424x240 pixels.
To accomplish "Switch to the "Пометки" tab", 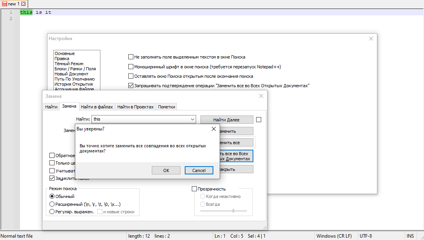I will [166, 106].
